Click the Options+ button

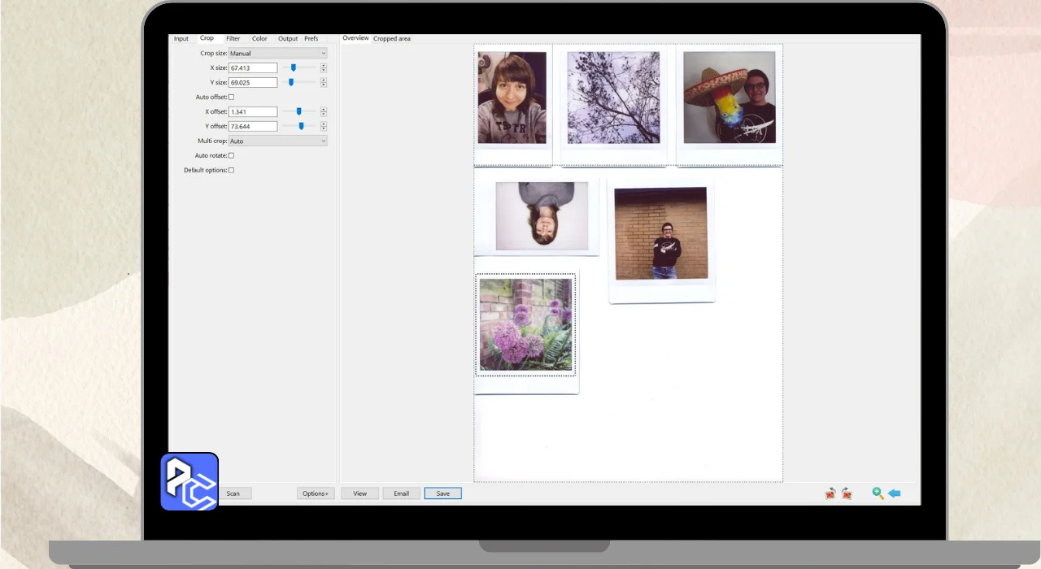click(316, 493)
